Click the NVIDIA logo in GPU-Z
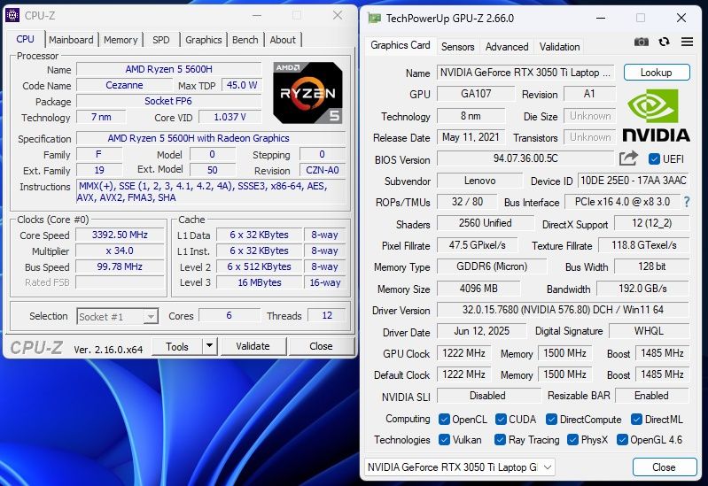 pos(656,115)
